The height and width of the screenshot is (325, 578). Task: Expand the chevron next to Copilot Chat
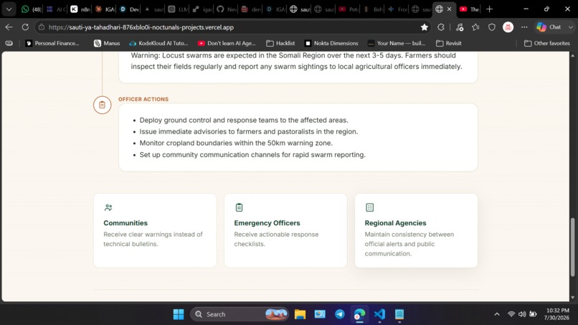point(571,27)
